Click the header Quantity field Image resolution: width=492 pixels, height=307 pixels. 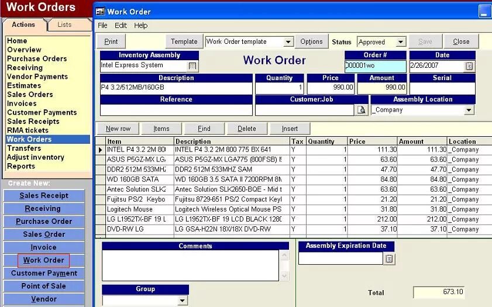point(279,88)
